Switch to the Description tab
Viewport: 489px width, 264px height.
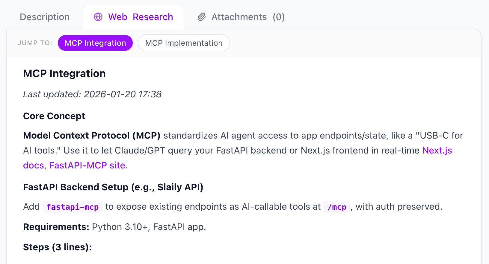(45, 17)
